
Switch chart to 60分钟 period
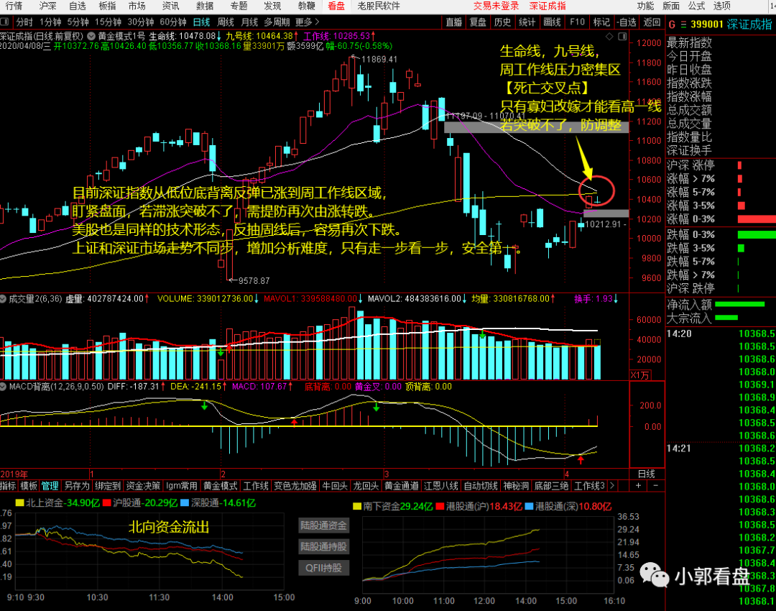tap(173, 22)
